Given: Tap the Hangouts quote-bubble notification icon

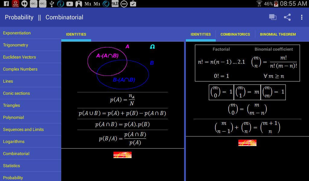Looking at the screenshot, I should point(24,4).
